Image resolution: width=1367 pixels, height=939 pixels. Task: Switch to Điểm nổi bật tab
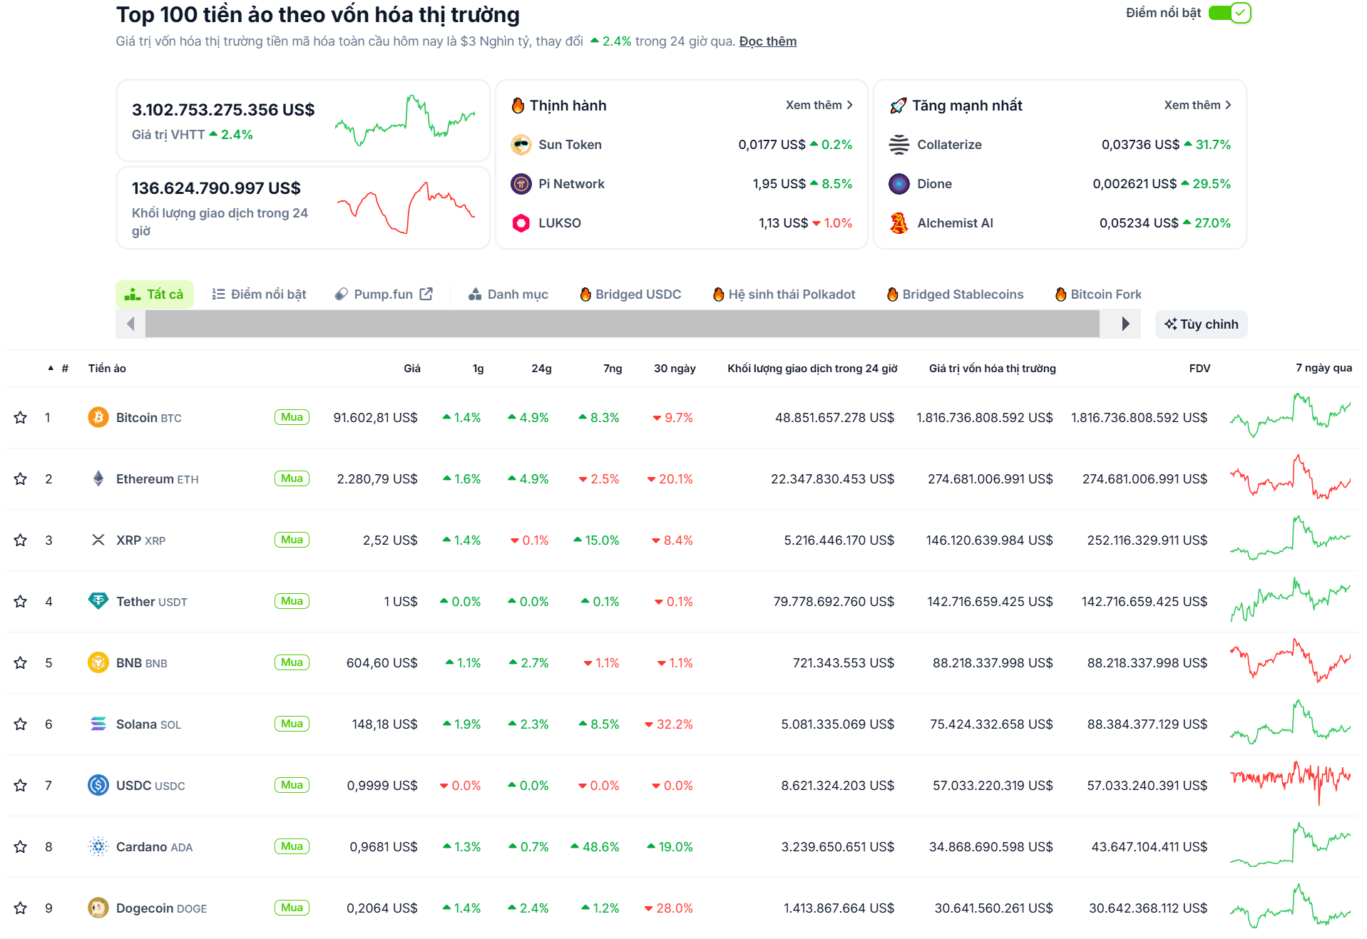[260, 294]
